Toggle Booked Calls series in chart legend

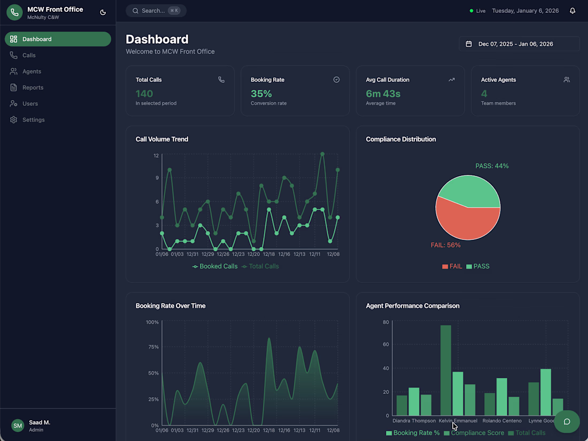click(215, 266)
